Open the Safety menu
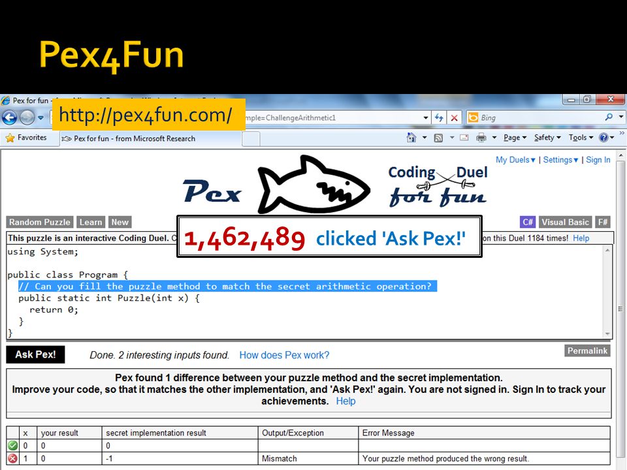 tap(547, 138)
